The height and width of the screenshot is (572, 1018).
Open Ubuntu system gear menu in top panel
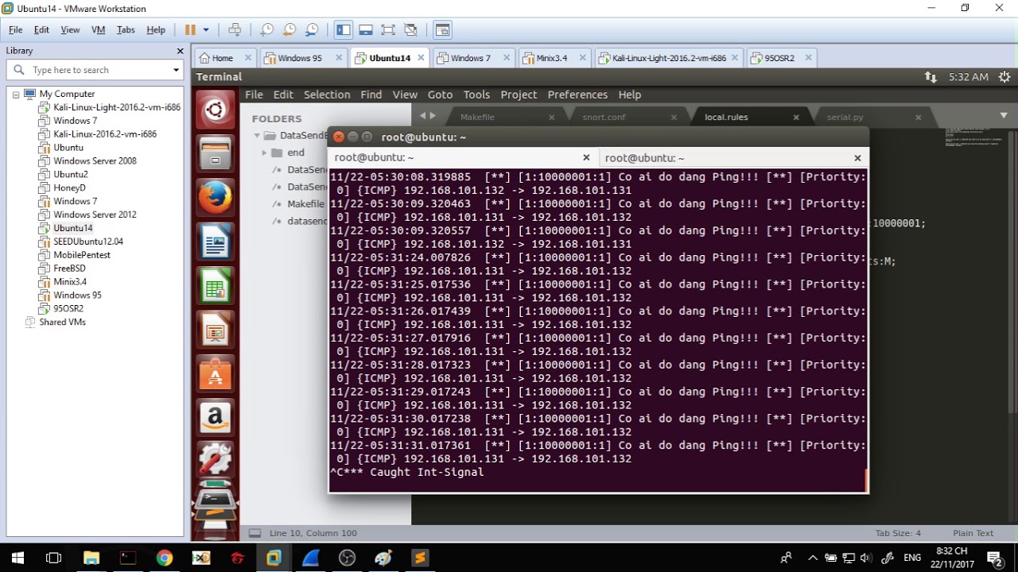1004,77
